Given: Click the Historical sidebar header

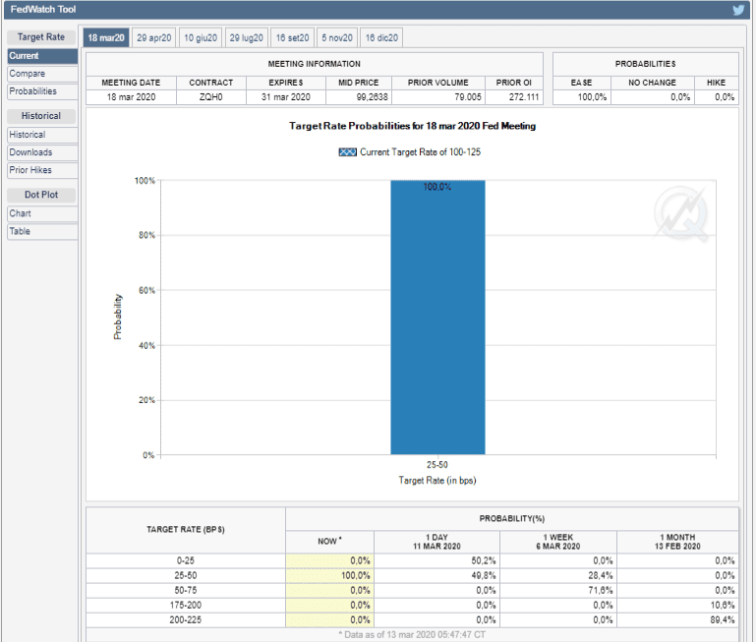Looking at the screenshot, I should pos(41,116).
